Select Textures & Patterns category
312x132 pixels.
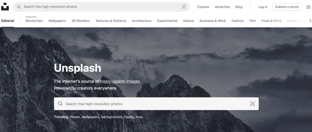111,21
